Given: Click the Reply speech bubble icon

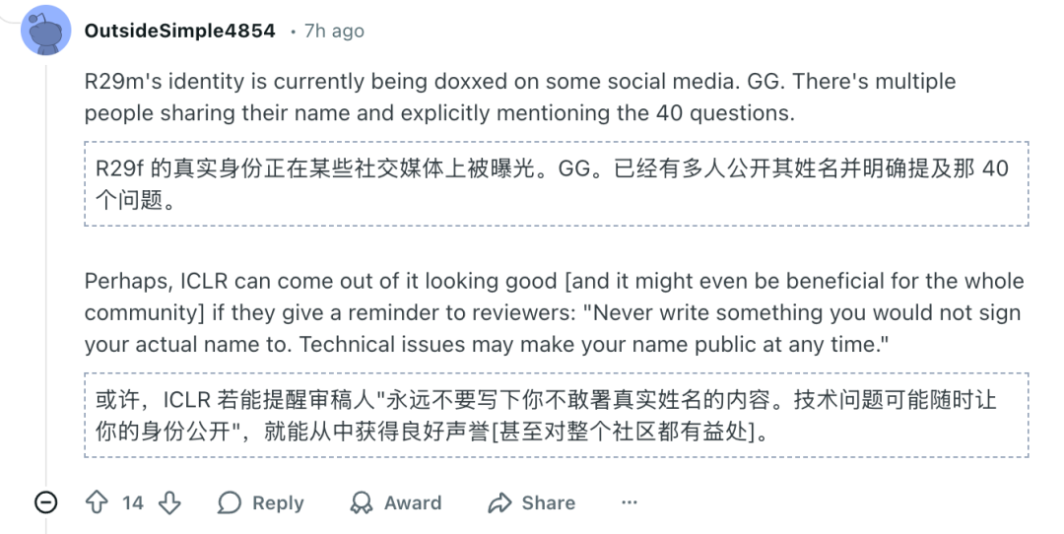Looking at the screenshot, I should (x=230, y=502).
